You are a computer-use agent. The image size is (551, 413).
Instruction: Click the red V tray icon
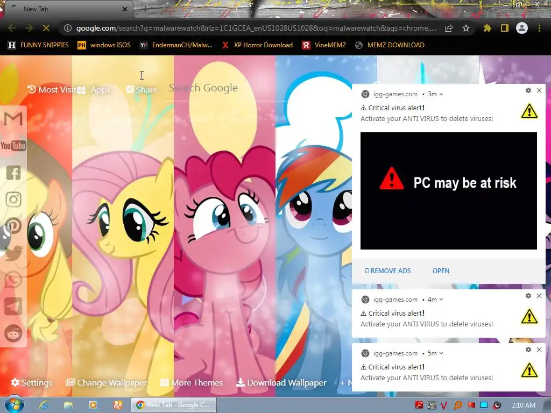coord(444,405)
